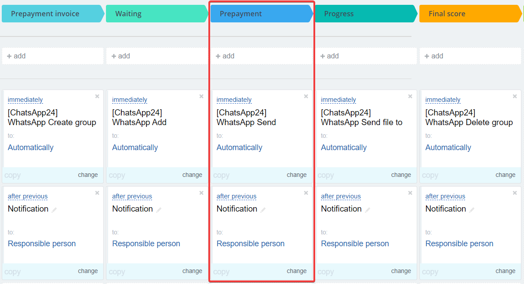Image resolution: width=524 pixels, height=284 pixels.
Task: Remove WhatsApp Create group rule with X
Action: [97, 97]
